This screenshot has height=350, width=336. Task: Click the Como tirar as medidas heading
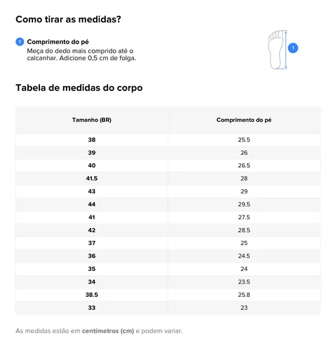[x=68, y=19]
